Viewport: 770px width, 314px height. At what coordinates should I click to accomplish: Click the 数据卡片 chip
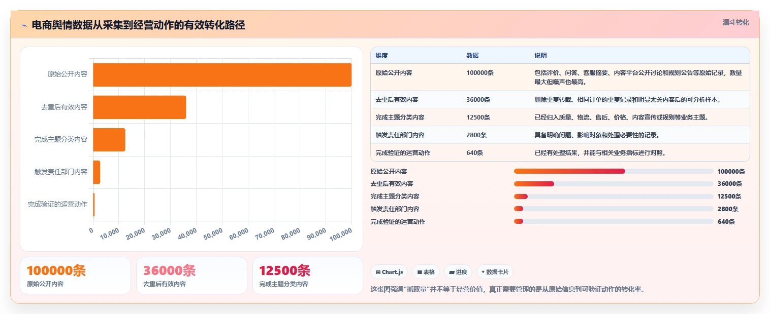pos(495,272)
